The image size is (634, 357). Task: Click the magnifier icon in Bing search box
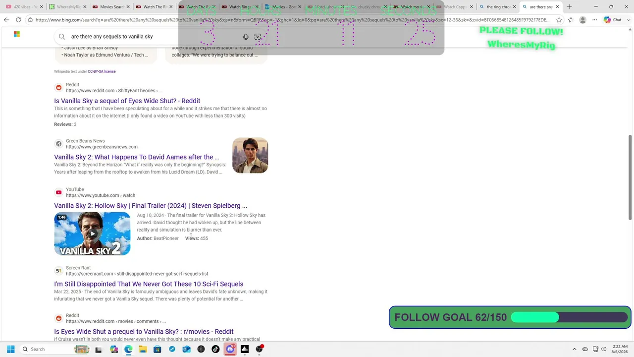coord(62,37)
